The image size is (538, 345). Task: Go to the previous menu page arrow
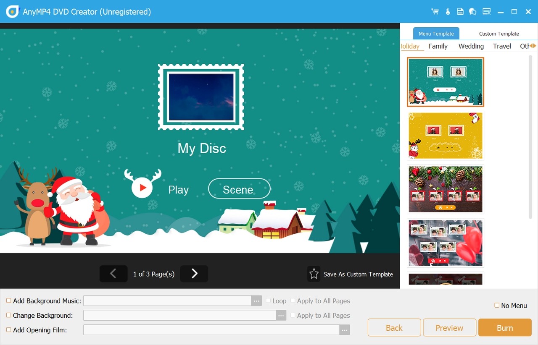pyautogui.click(x=113, y=274)
